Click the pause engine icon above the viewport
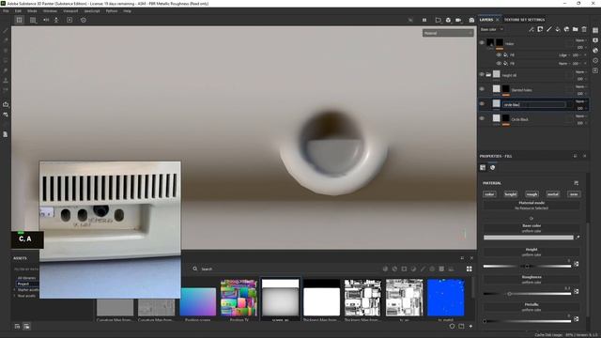The width and height of the screenshot is (601, 338). coord(424,20)
